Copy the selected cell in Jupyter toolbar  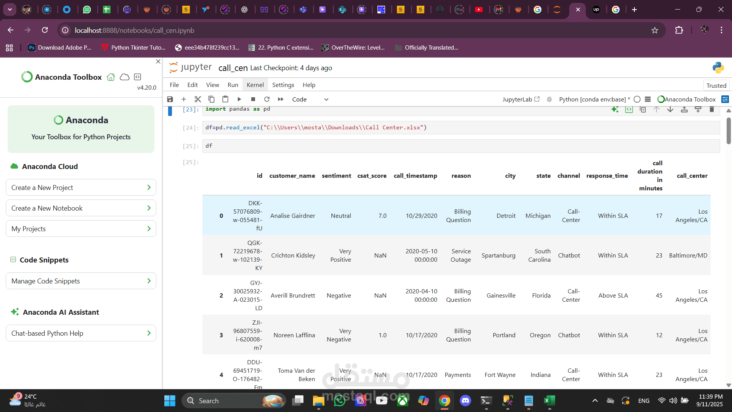pyautogui.click(x=211, y=99)
